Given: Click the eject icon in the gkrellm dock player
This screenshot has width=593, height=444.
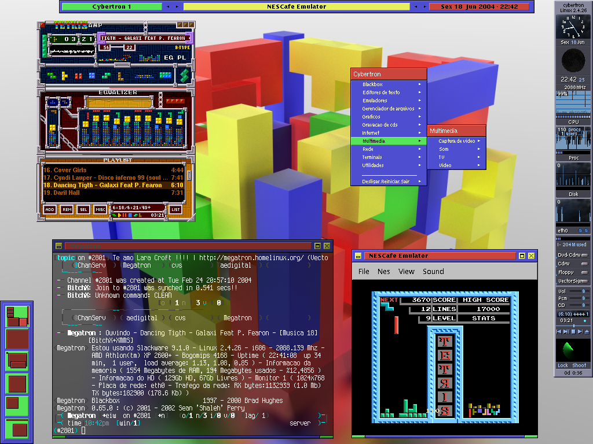Looking at the screenshot, I should (587, 331).
